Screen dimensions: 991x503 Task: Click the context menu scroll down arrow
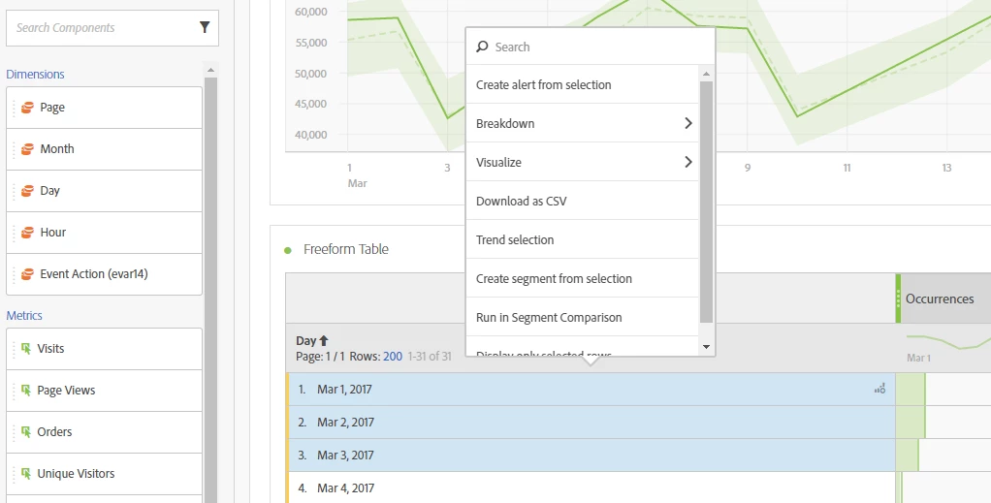[x=706, y=346]
